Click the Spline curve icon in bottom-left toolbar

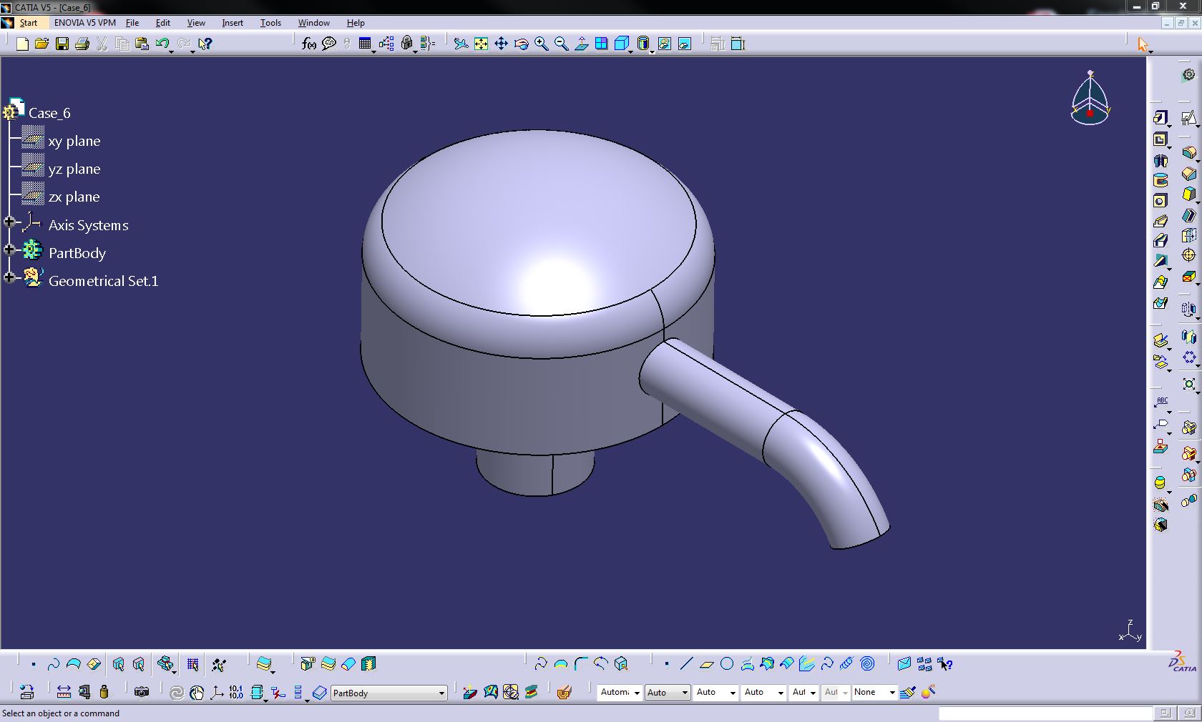[54, 664]
